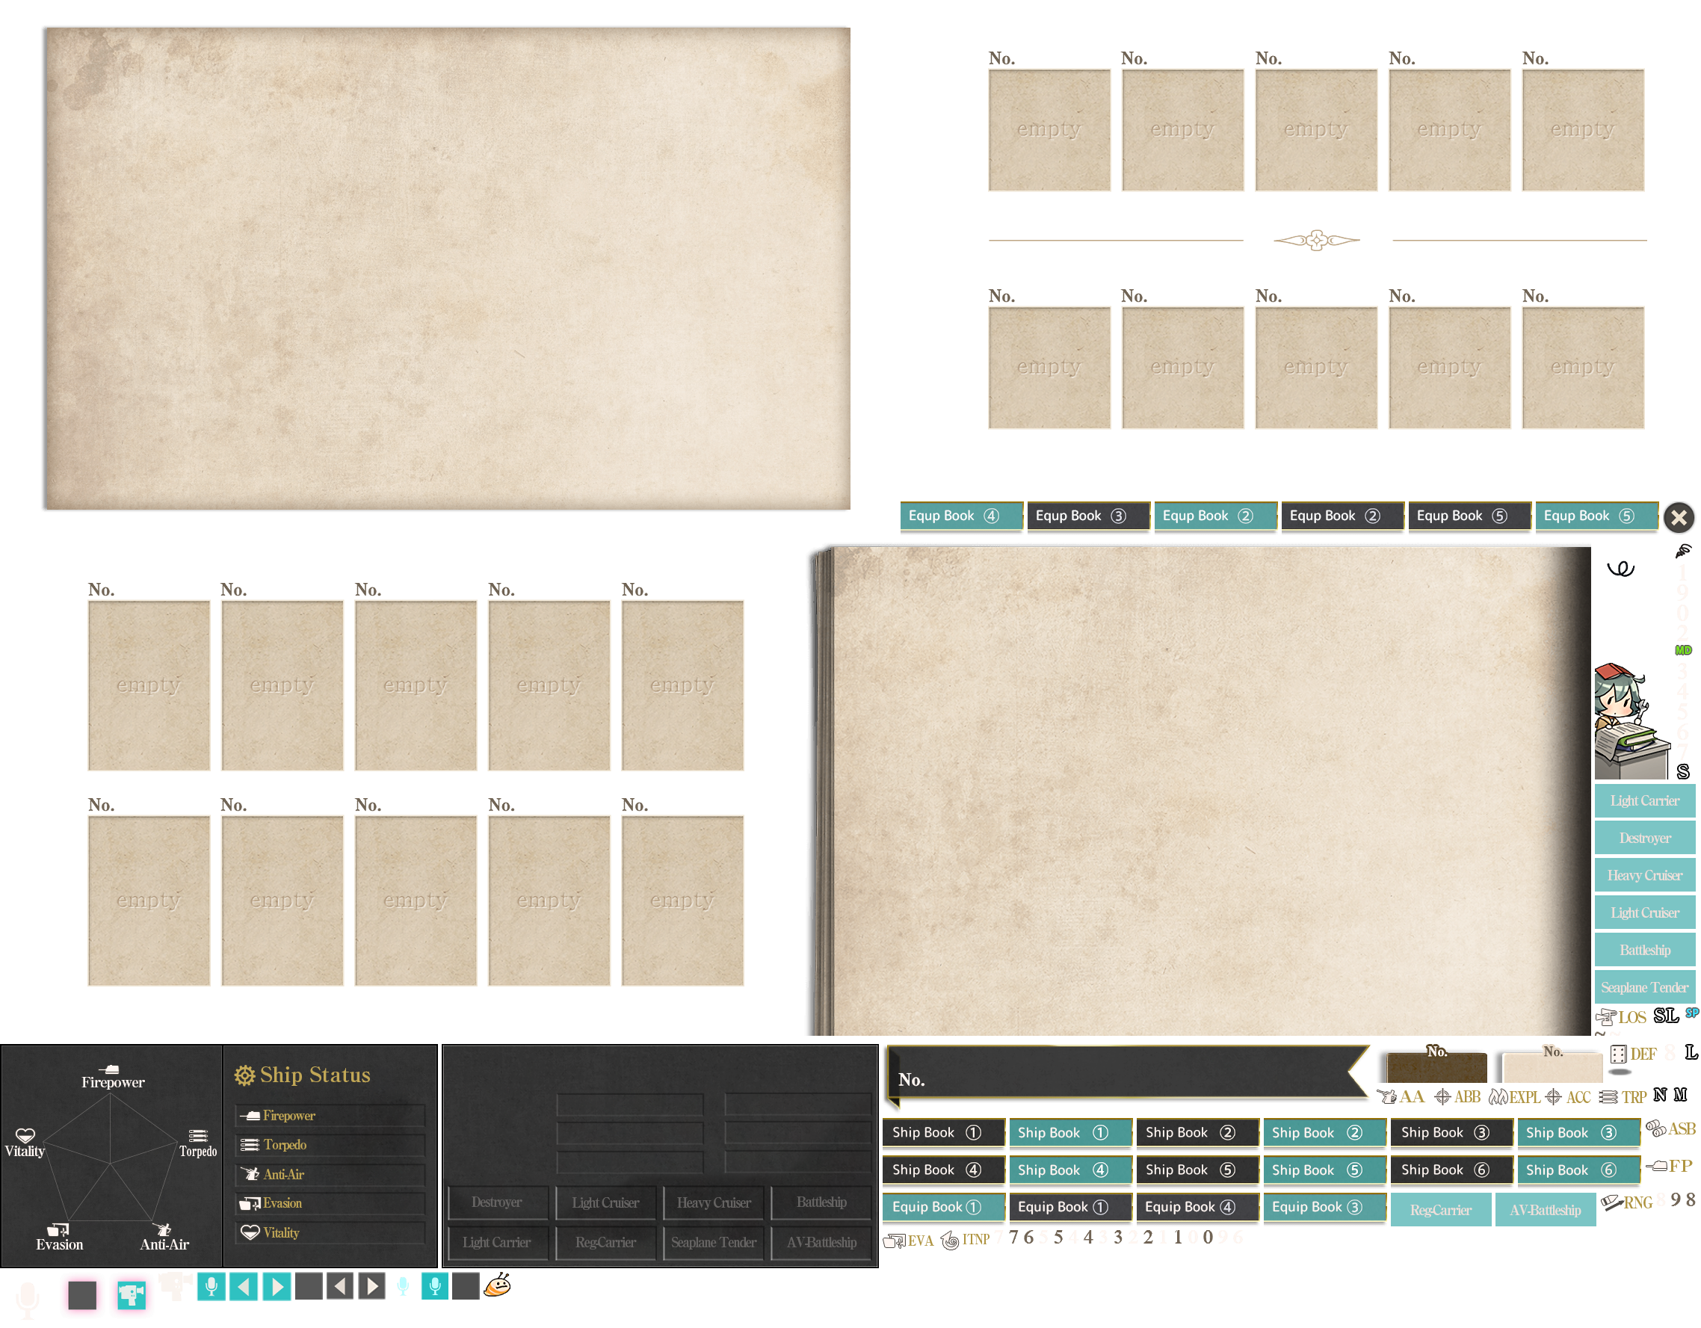Click the Ship Status gear icon
The width and height of the screenshot is (1701, 1328).
244,1075
